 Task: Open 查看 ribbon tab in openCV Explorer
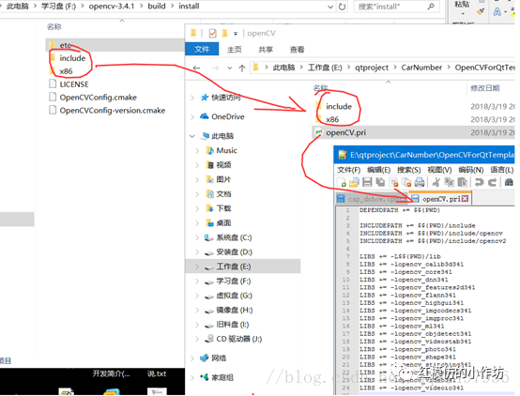(x=298, y=50)
